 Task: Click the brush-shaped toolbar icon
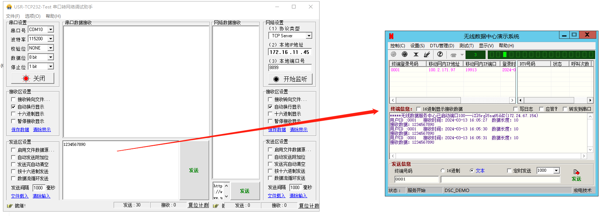427,54
